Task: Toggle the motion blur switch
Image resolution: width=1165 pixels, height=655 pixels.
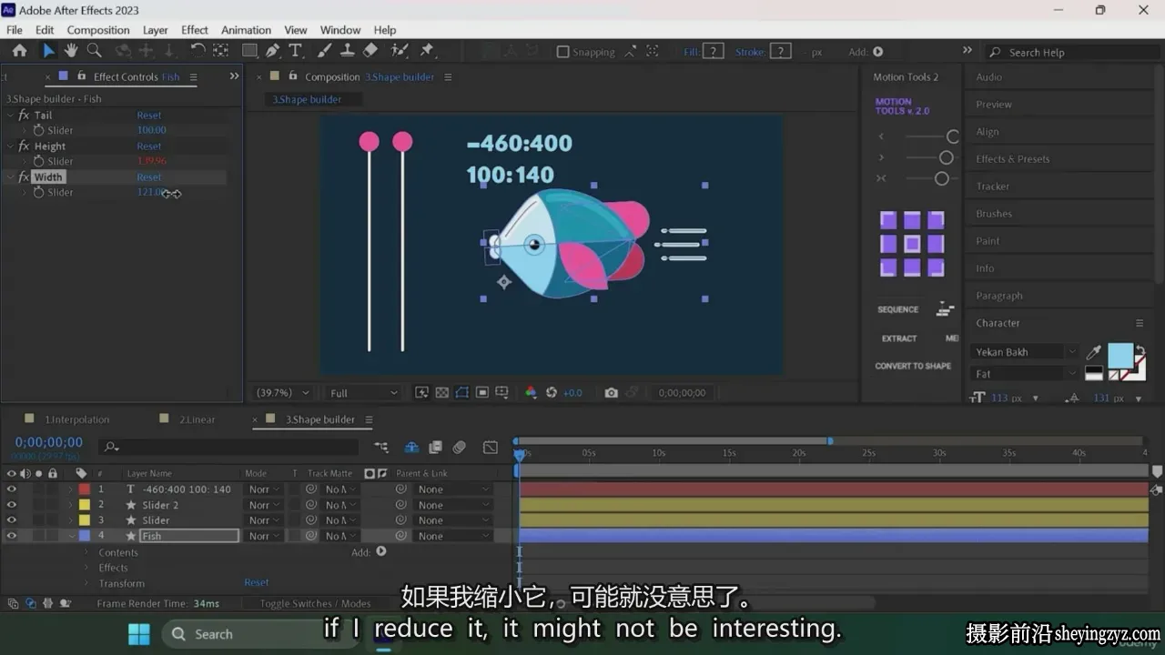Action: pyautogui.click(x=460, y=448)
